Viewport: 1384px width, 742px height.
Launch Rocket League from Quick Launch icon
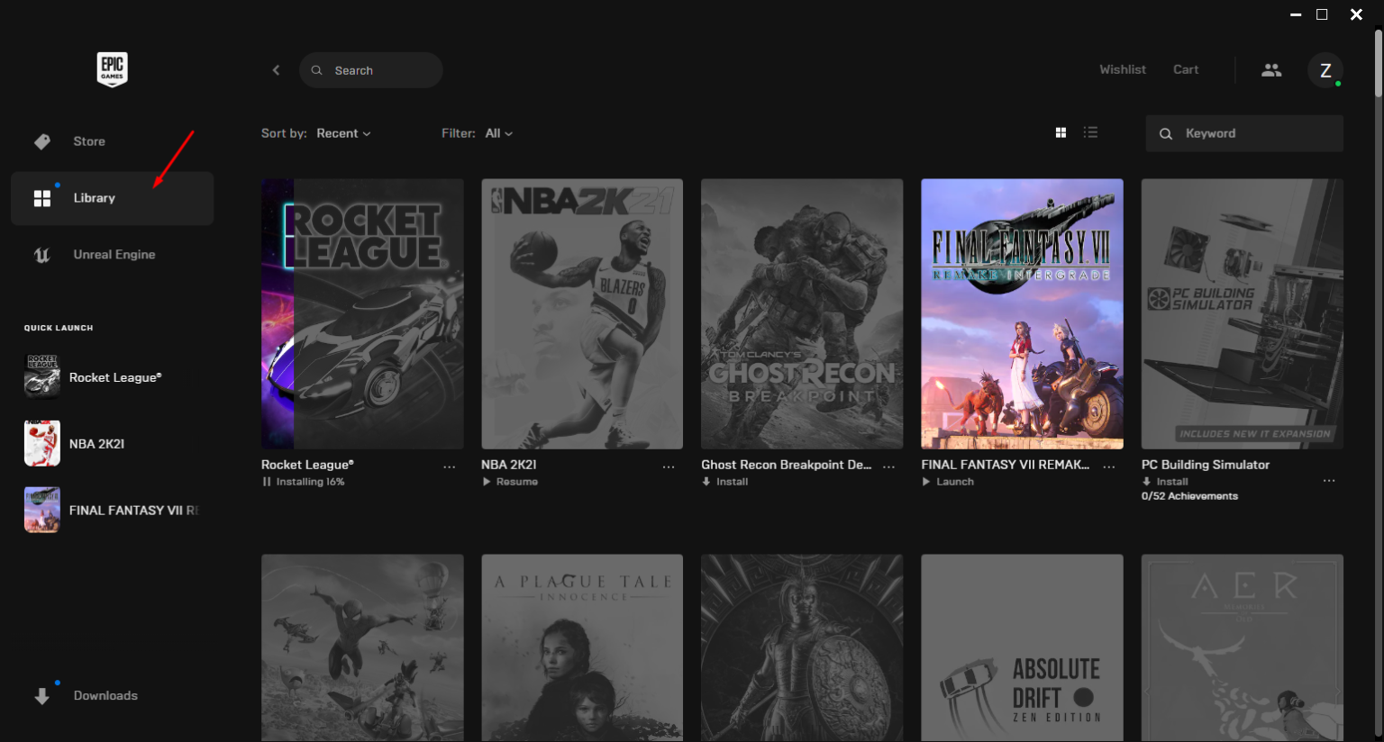(x=42, y=376)
